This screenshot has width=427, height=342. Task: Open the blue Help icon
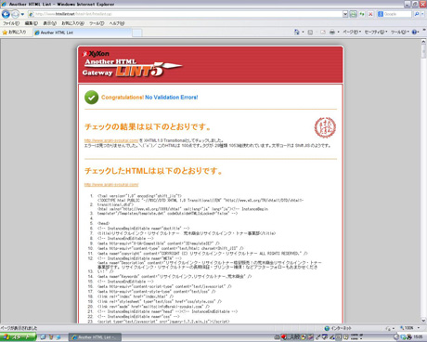click(414, 32)
